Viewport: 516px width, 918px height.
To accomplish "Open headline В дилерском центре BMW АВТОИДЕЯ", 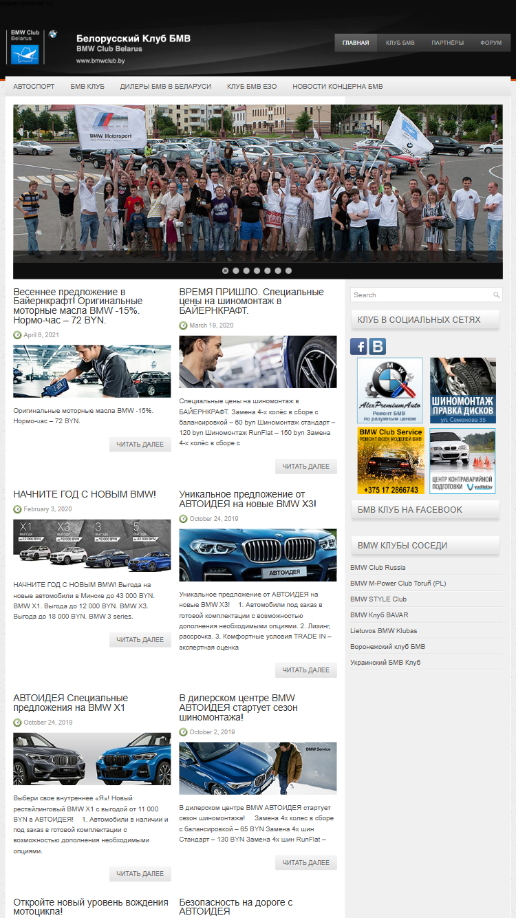I will (x=238, y=707).
